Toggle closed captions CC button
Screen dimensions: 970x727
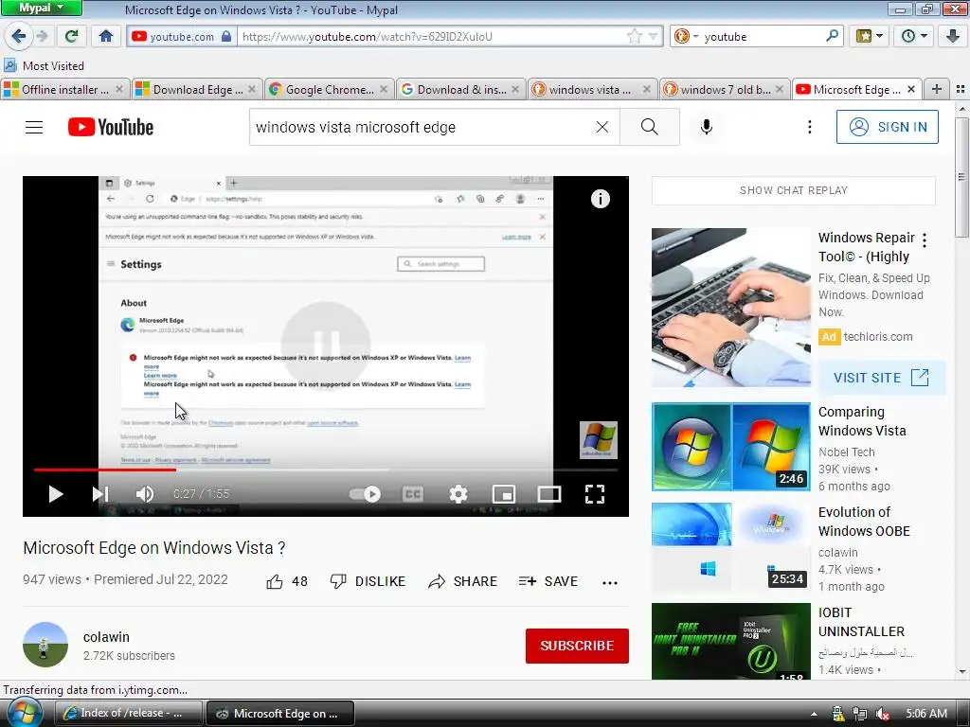[413, 494]
